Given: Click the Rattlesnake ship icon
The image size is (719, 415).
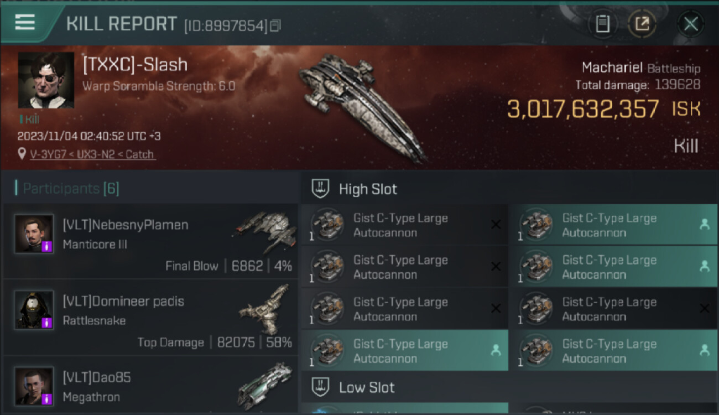Looking at the screenshot, I should (265, 309).
